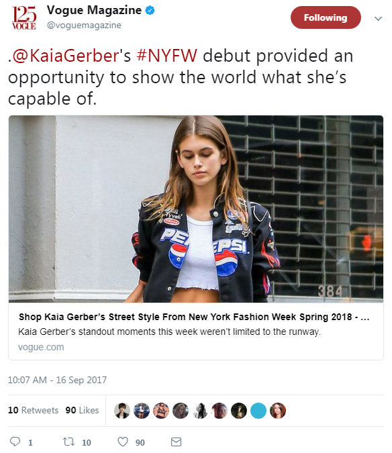The image size is (392, 453).
Task: Click the first liker avatar
Action: click(122, 411)
